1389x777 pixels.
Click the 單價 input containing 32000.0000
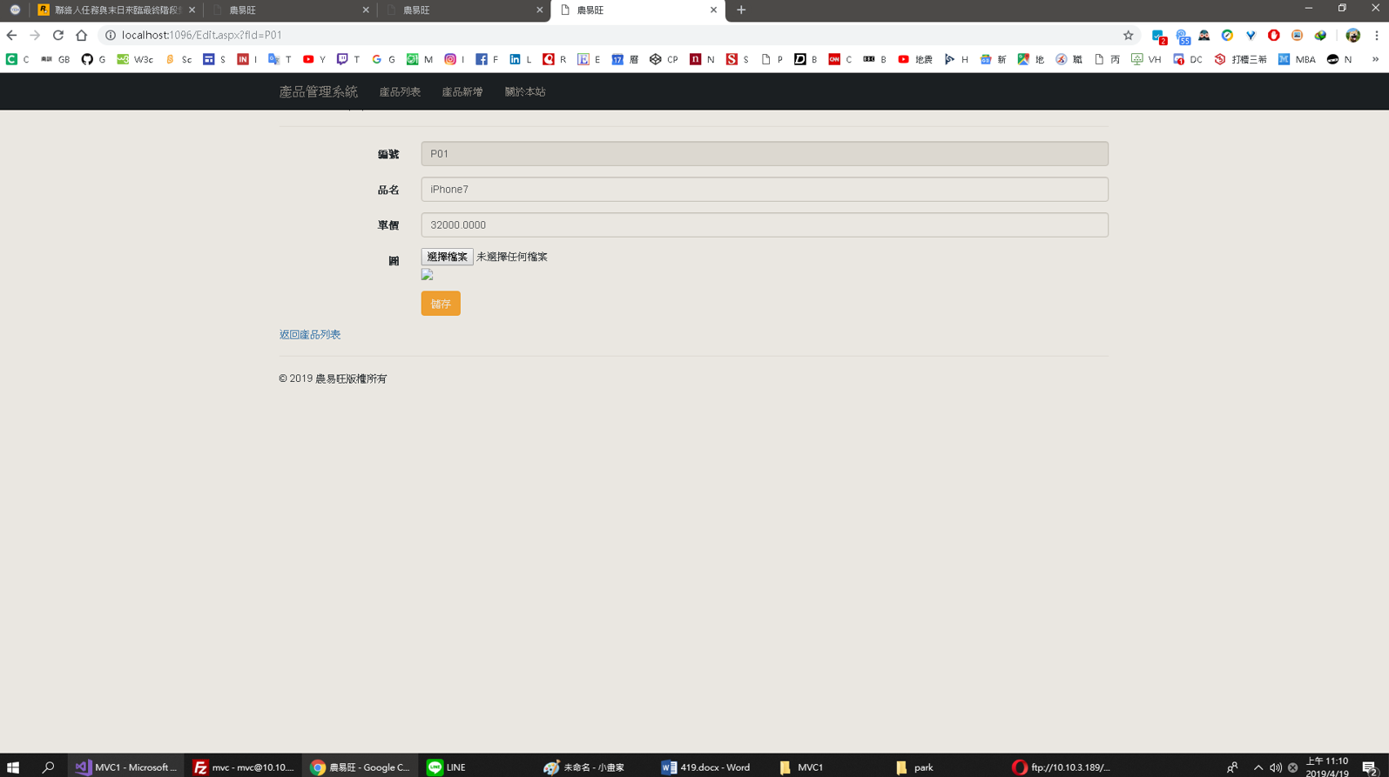pyautogui.click(x=765, y=224)
